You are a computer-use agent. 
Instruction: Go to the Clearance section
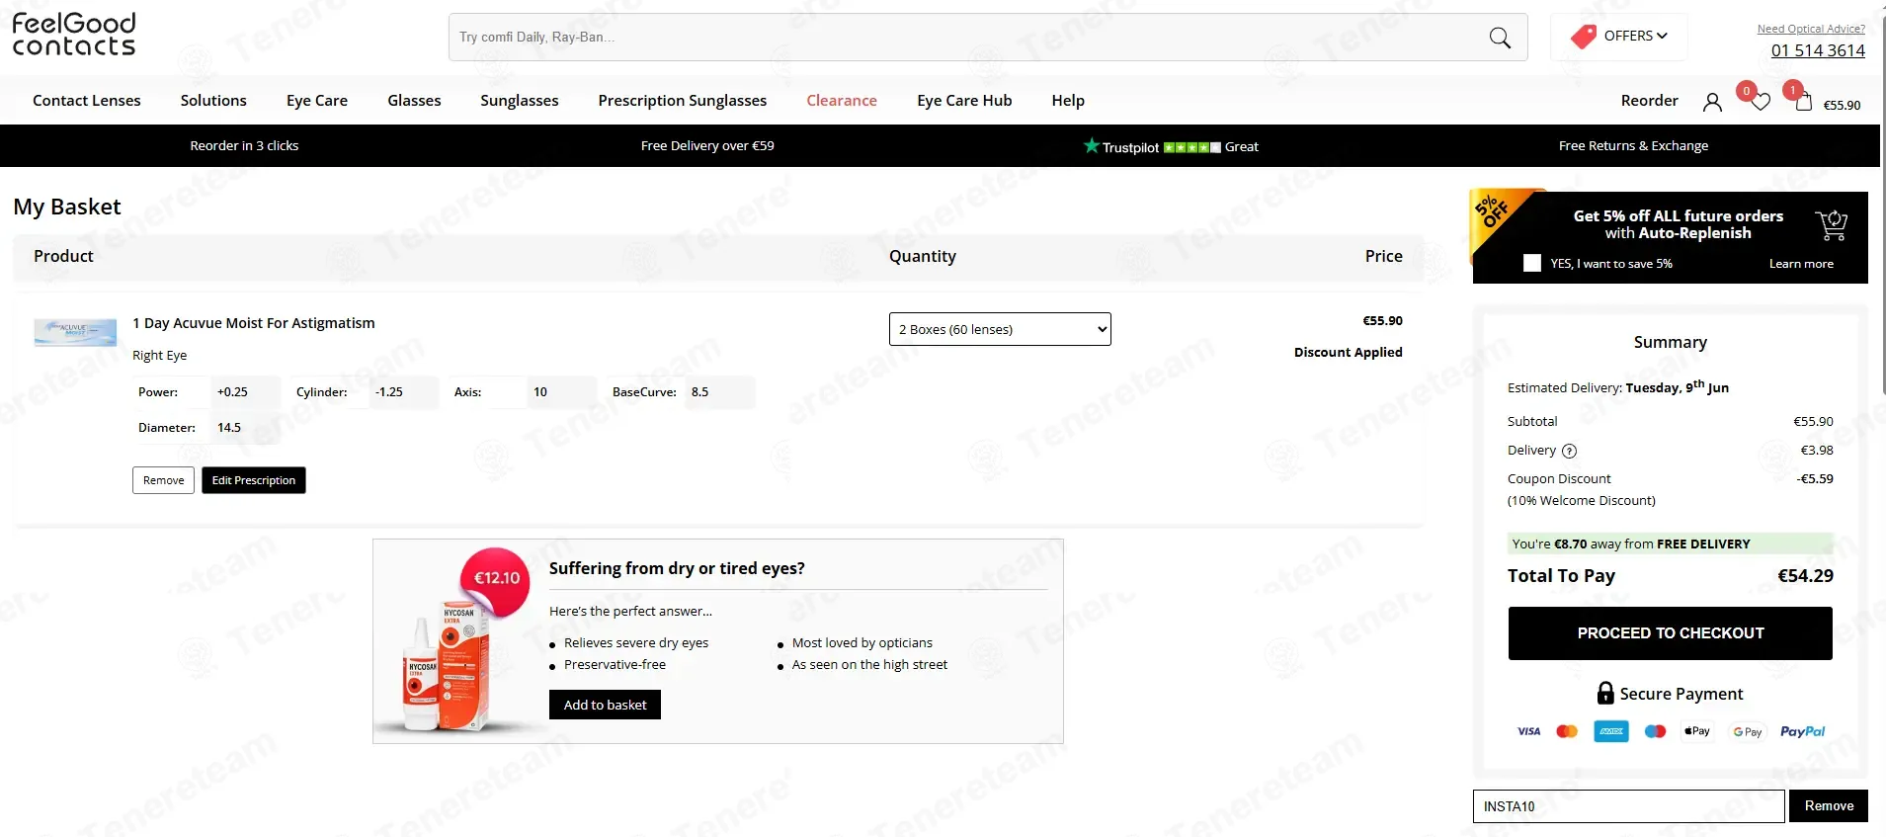tap(842, 100)
